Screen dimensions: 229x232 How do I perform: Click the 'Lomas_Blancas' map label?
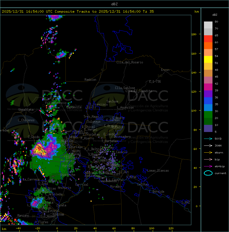[158, 171]
